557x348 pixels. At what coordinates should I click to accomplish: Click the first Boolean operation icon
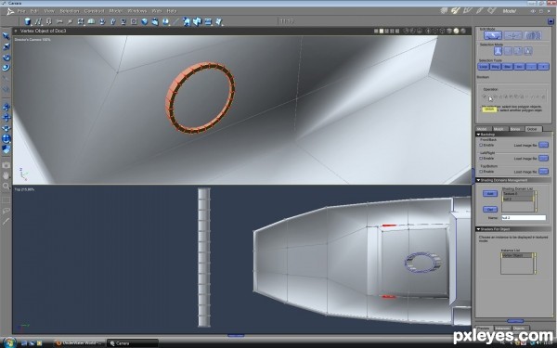pyautogui.click(x=485, y=97)
